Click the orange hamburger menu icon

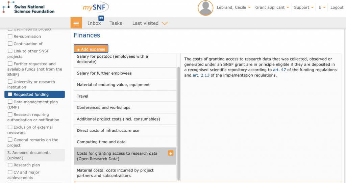click(76, 23)
